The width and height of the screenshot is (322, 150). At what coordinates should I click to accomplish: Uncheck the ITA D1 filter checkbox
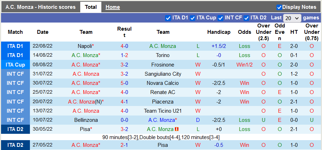168,18
